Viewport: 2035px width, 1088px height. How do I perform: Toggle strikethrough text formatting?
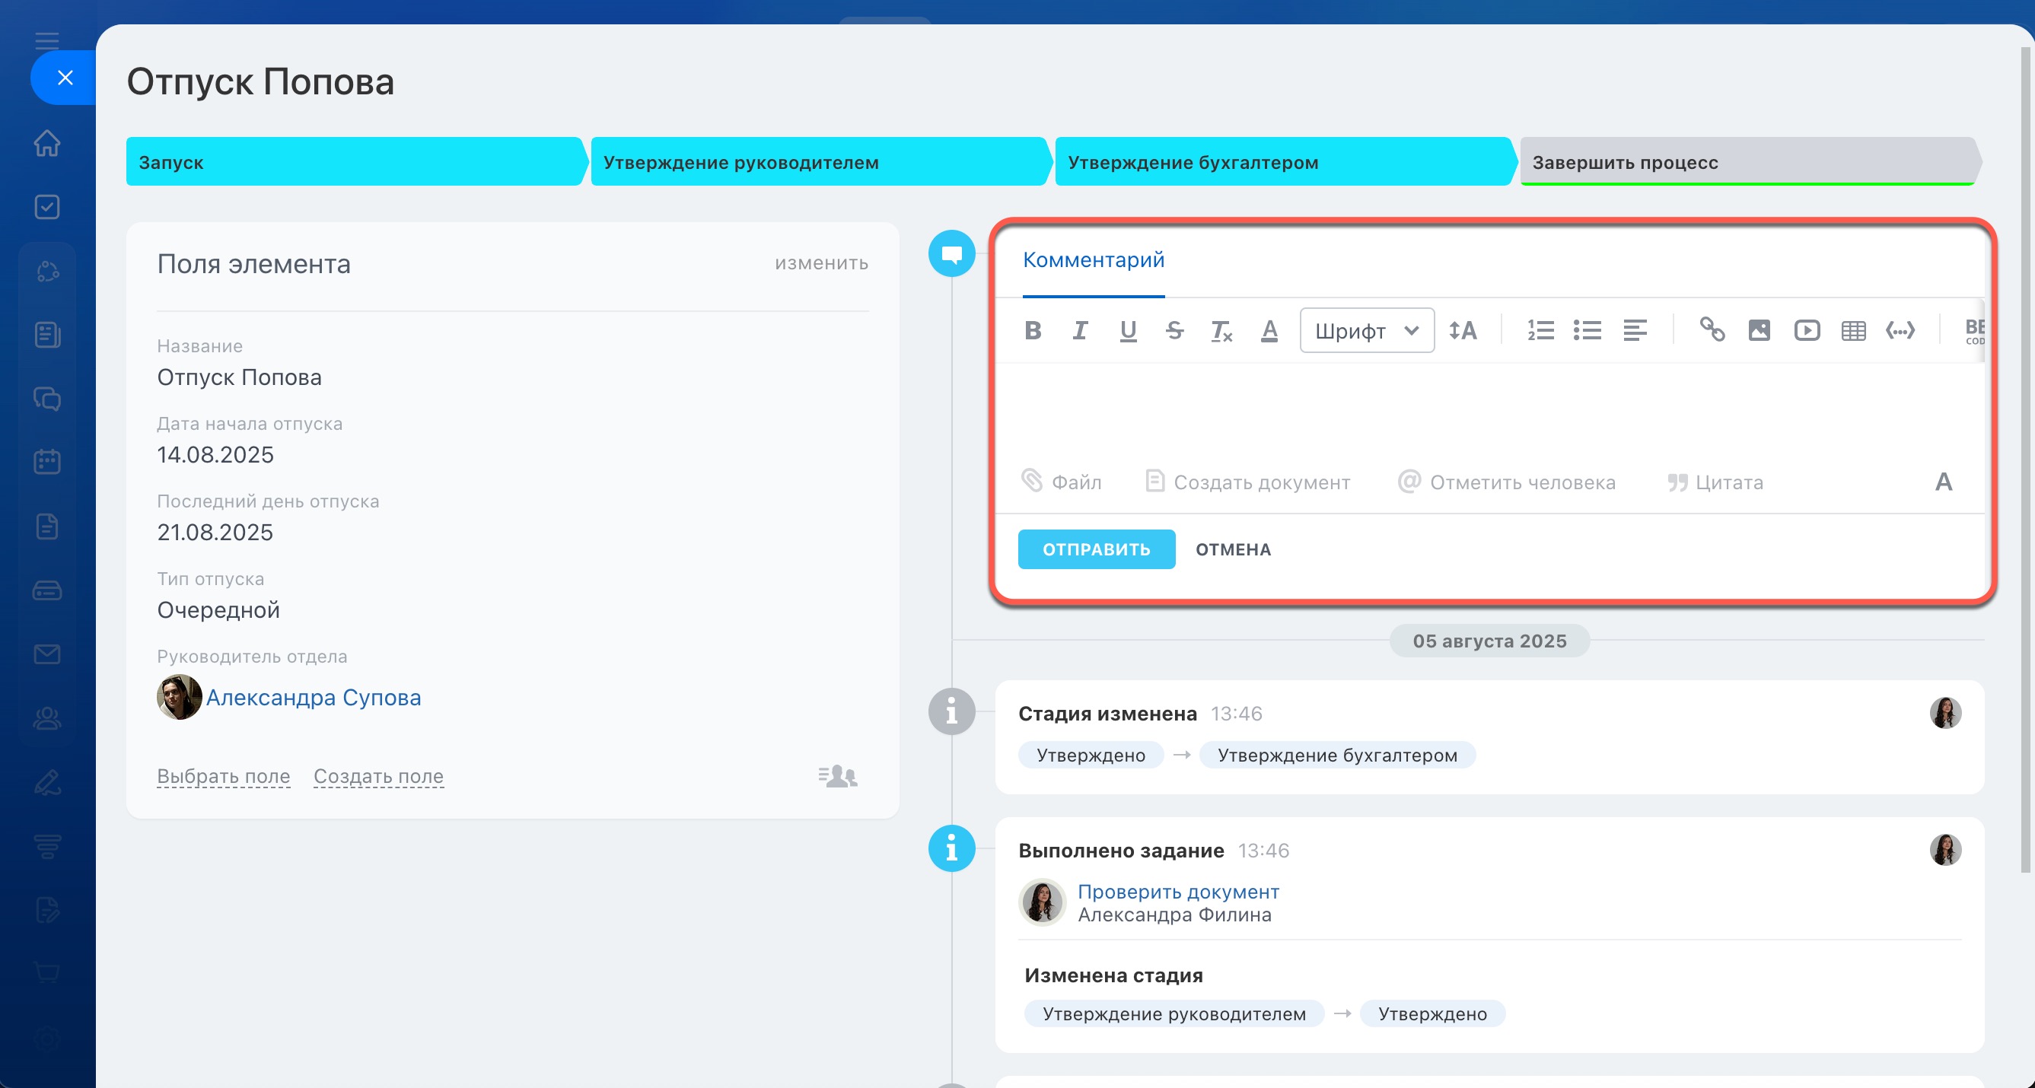[x=1175, y=330]
